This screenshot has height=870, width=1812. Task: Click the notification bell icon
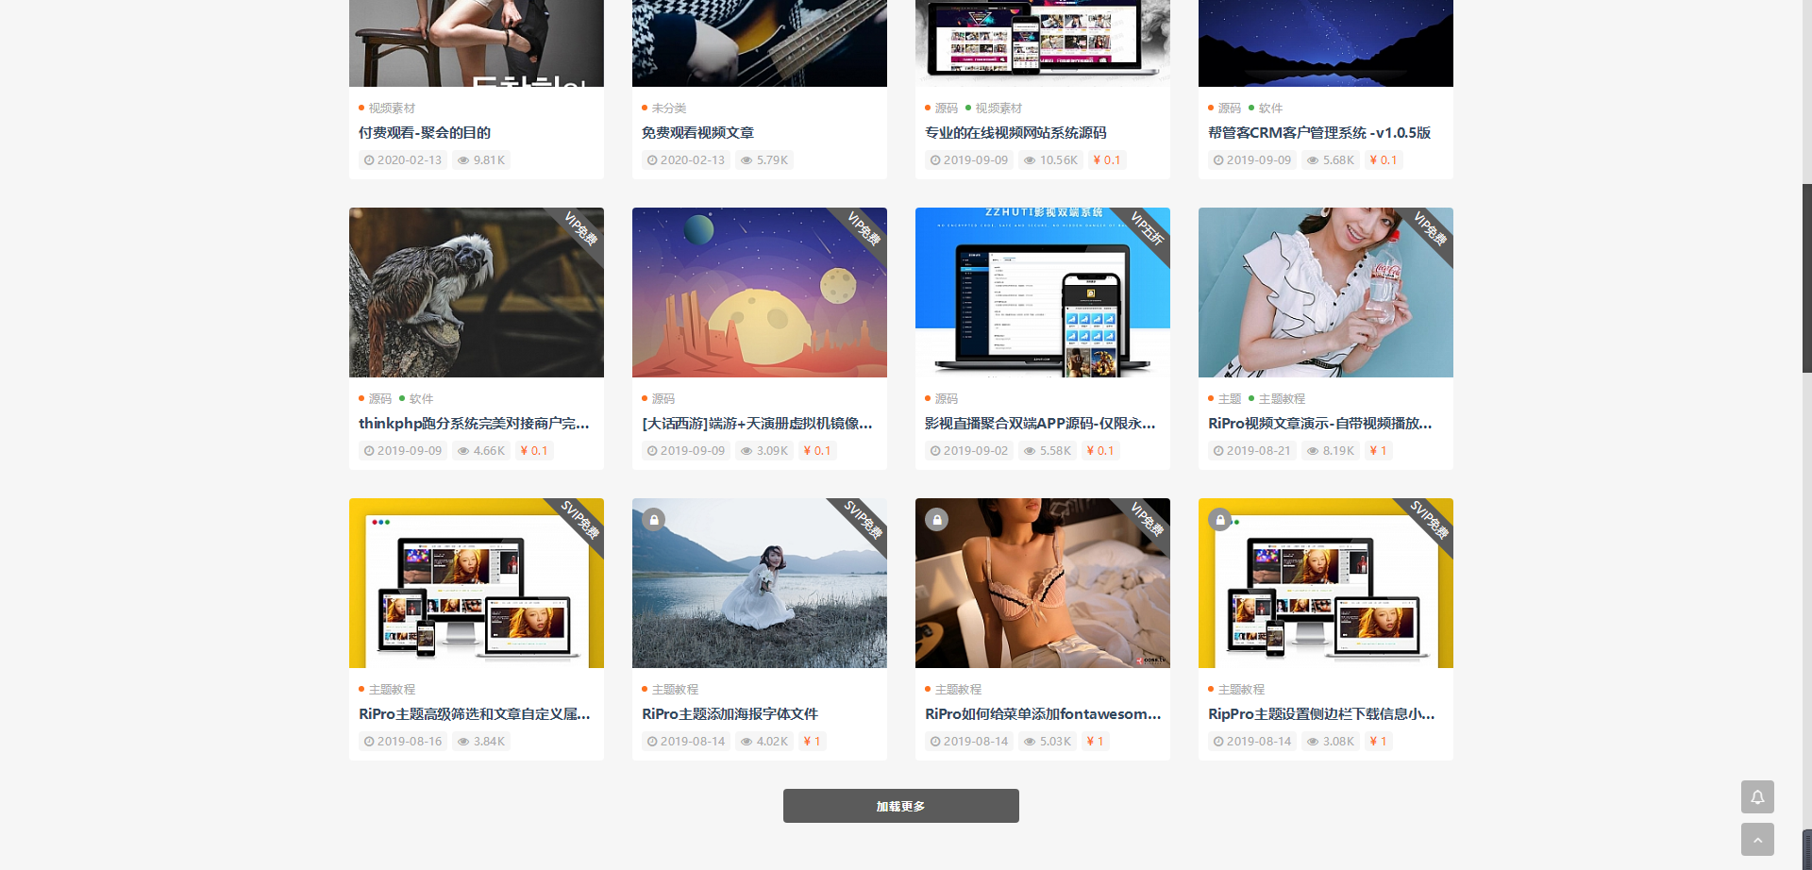pos(1757,796)
